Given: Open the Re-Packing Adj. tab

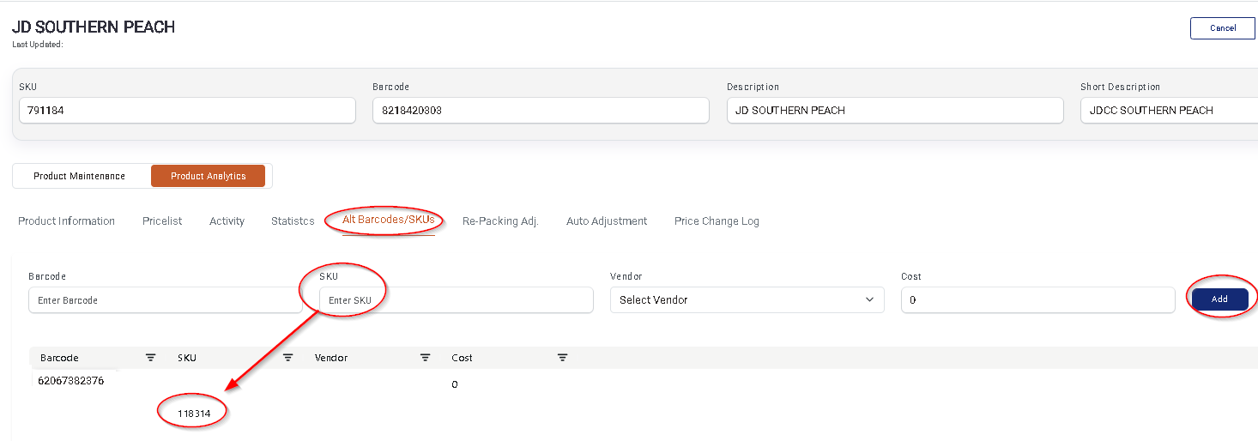Looking at the screenshot, I should click(x=500, y=221).
